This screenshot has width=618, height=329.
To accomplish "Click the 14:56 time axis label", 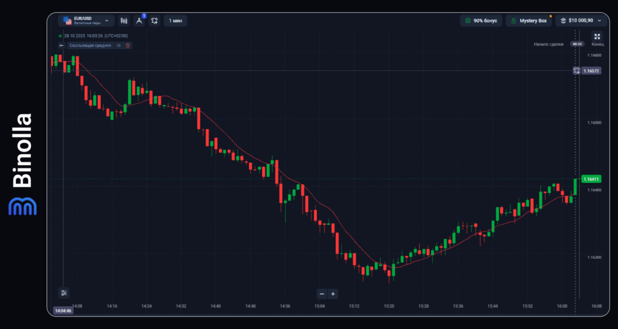I will pos(285,306).
